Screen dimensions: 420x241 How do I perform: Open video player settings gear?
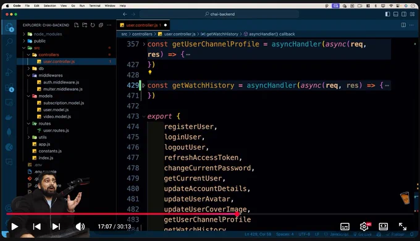tap(364, 227)
